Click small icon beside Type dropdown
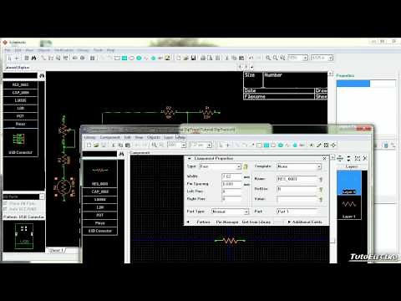The image size is (401, 301). tap(246, 166)
